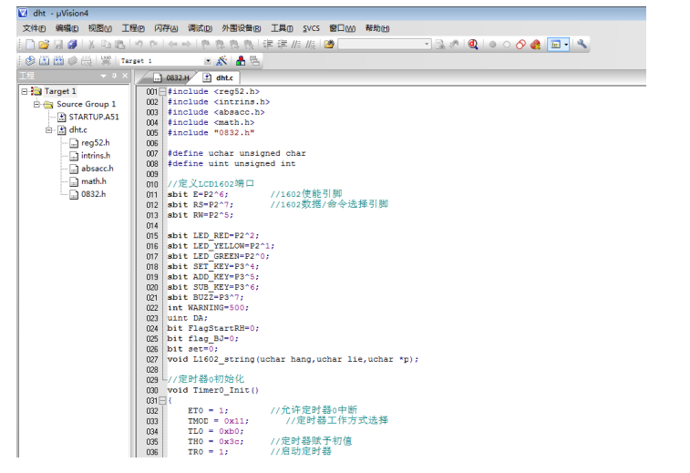The height and width of the screenshot is (473, 690).
Task: Open the window layout dropdown arrow
Action: point(566,45)
